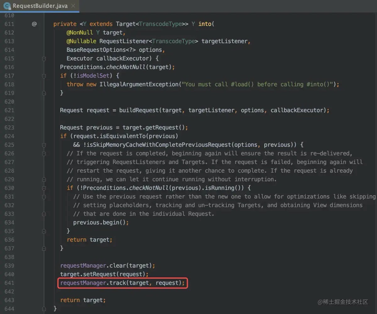This screenshot has height=314, width=377.
Task: Click the @ gutter marker on line 611
Action: (34, 24)
